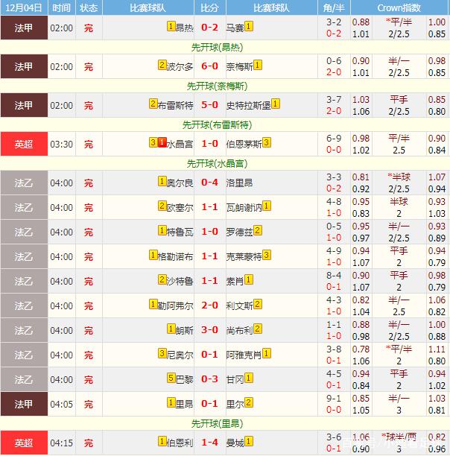Click the yellow card badge beside 特鲁瓦
450x456 pixels.
tap(162, 230)
